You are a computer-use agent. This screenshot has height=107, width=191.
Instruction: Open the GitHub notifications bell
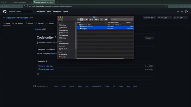178,12
